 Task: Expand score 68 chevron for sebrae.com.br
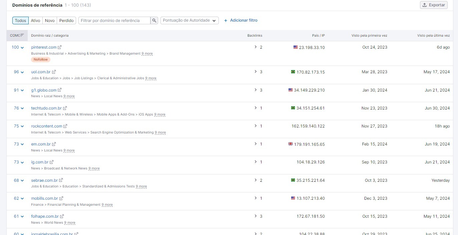pyautogui.click(x=22, y=181)
